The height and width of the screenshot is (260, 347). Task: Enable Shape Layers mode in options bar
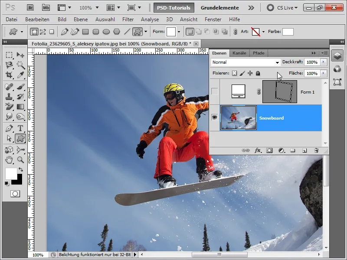34,32
